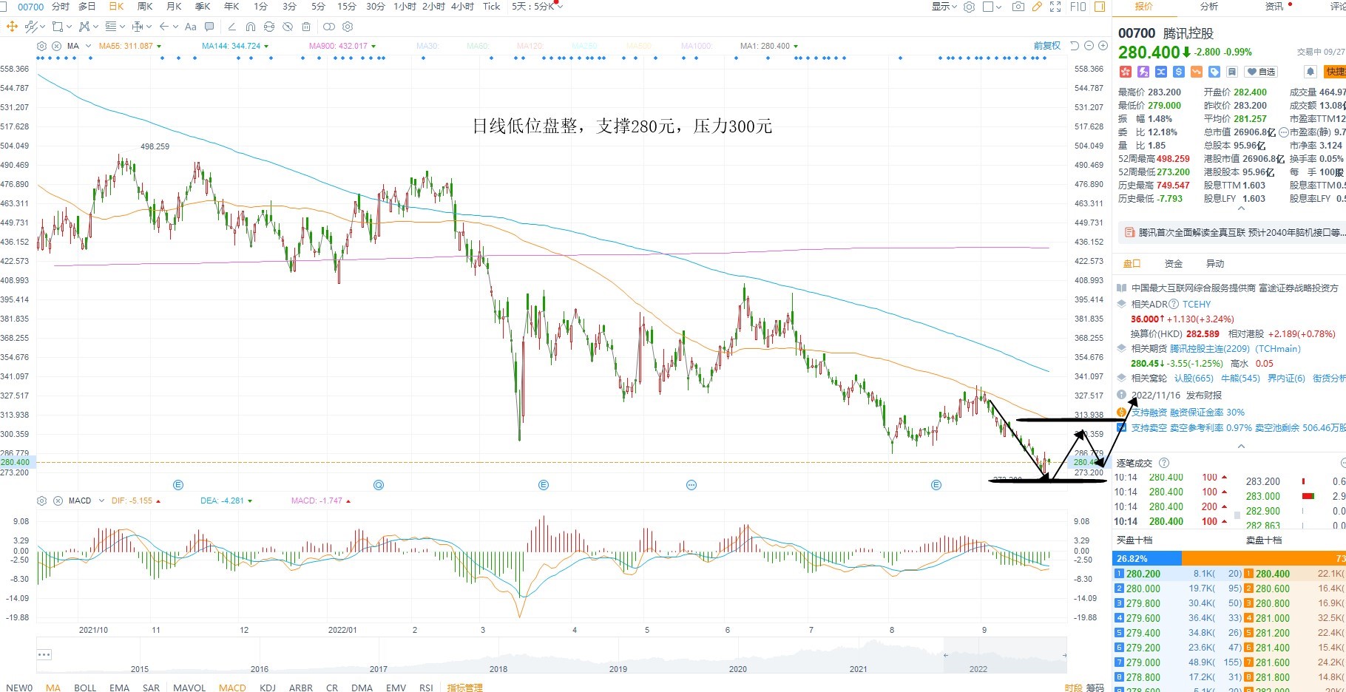Select the text annotation Aa tool
Screen dimensions: 1346x692
click(191, 27)
